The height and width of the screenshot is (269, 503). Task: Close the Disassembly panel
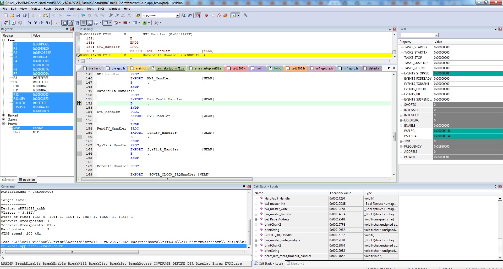(x=394, y=29)
